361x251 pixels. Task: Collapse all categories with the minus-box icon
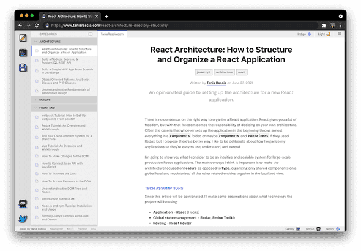(x=91, y=34)
